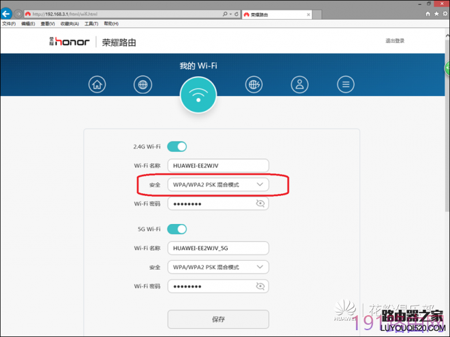This screenshot has width=450, height=337.
Task: Open the Internet globe settings icon
Action: coord(142,84)
